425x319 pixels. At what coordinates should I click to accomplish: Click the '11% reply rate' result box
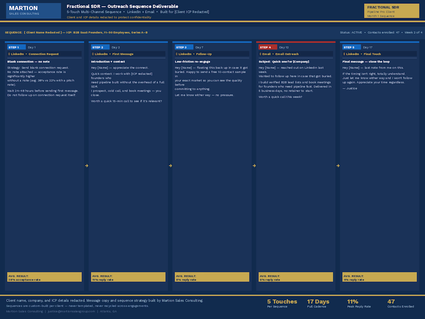click(x=128, y=277)
